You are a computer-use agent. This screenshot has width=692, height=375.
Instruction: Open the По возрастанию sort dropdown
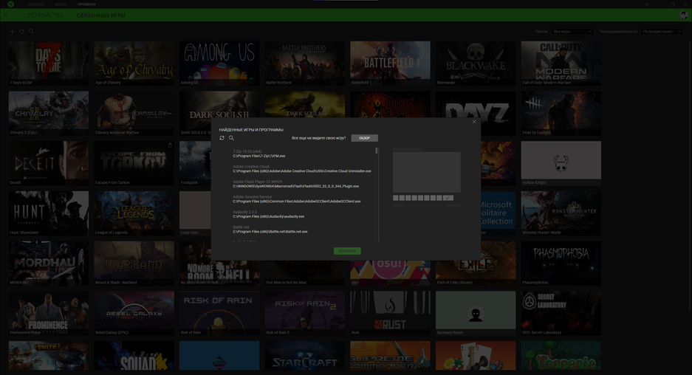(662, 32)
